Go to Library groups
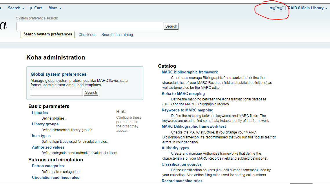Viewport: 330px width, 184px height. pos(45,124)
